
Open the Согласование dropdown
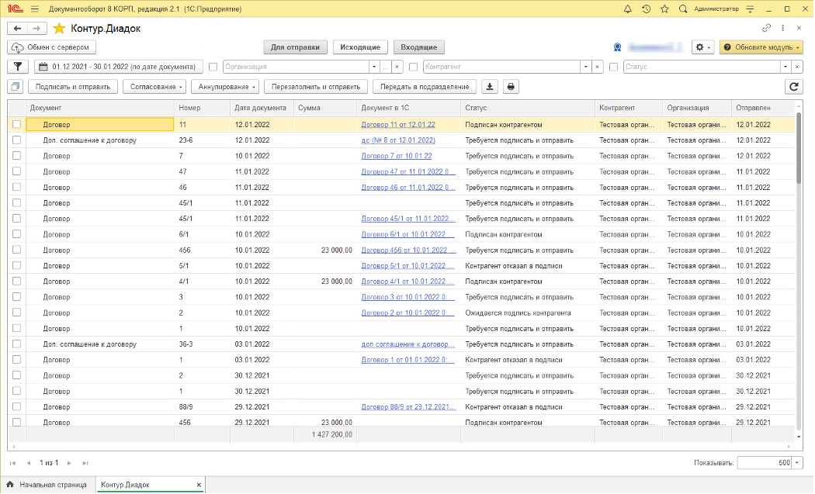155,87
